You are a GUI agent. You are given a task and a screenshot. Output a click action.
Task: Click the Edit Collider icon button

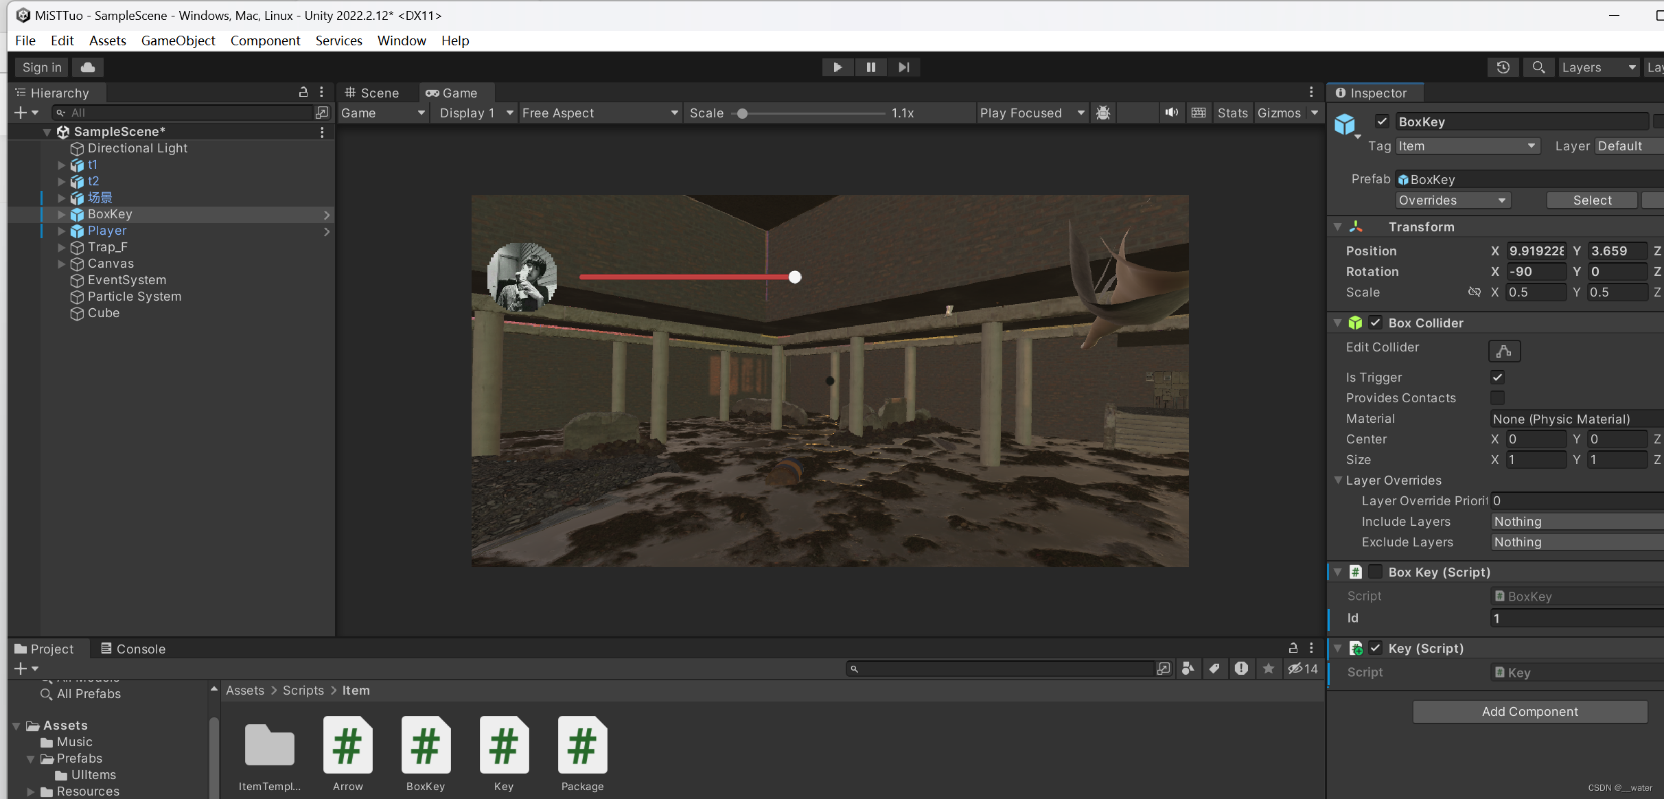pos(1503,351)
